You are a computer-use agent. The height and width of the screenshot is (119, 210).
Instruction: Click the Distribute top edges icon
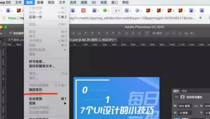pyautogui.click(x=107, y=33)
